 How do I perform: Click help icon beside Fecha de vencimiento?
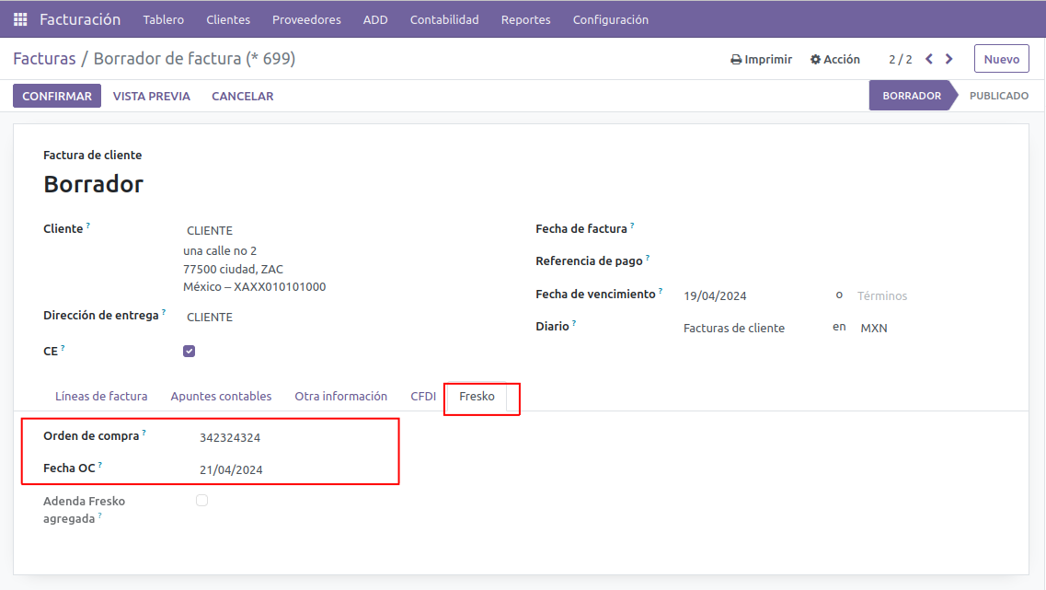coord(661,291)
